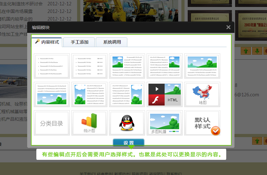This screenshot has height=175, width=267.
Task: Select tall image right with text style
Action: [127, 94]
